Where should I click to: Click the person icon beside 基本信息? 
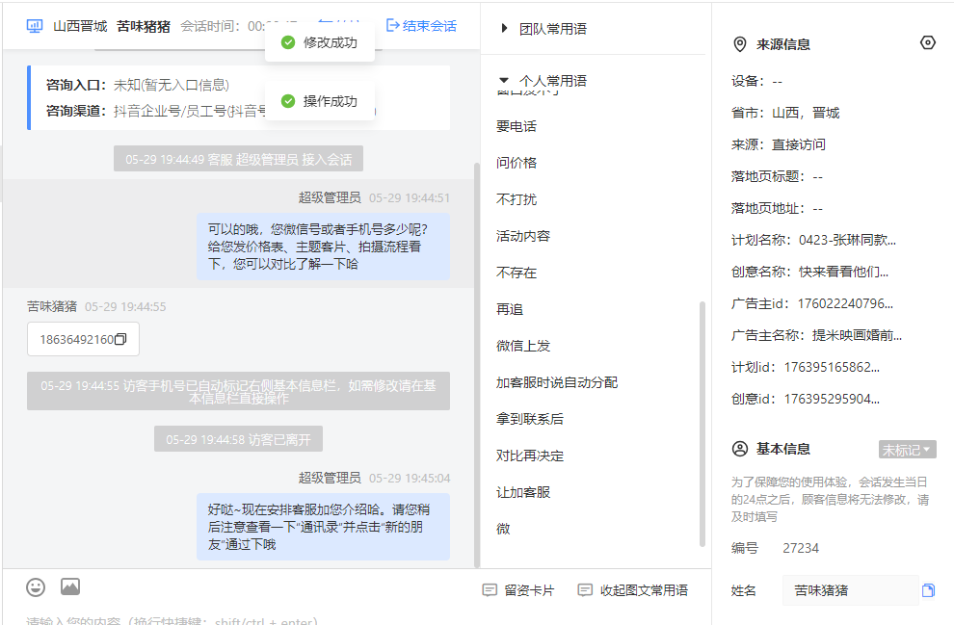(x=740, y=450)
